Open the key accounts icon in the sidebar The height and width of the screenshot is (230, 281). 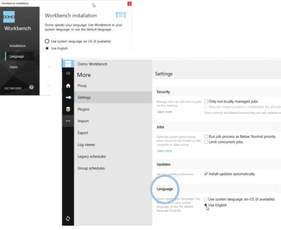[x=68, y=98]
